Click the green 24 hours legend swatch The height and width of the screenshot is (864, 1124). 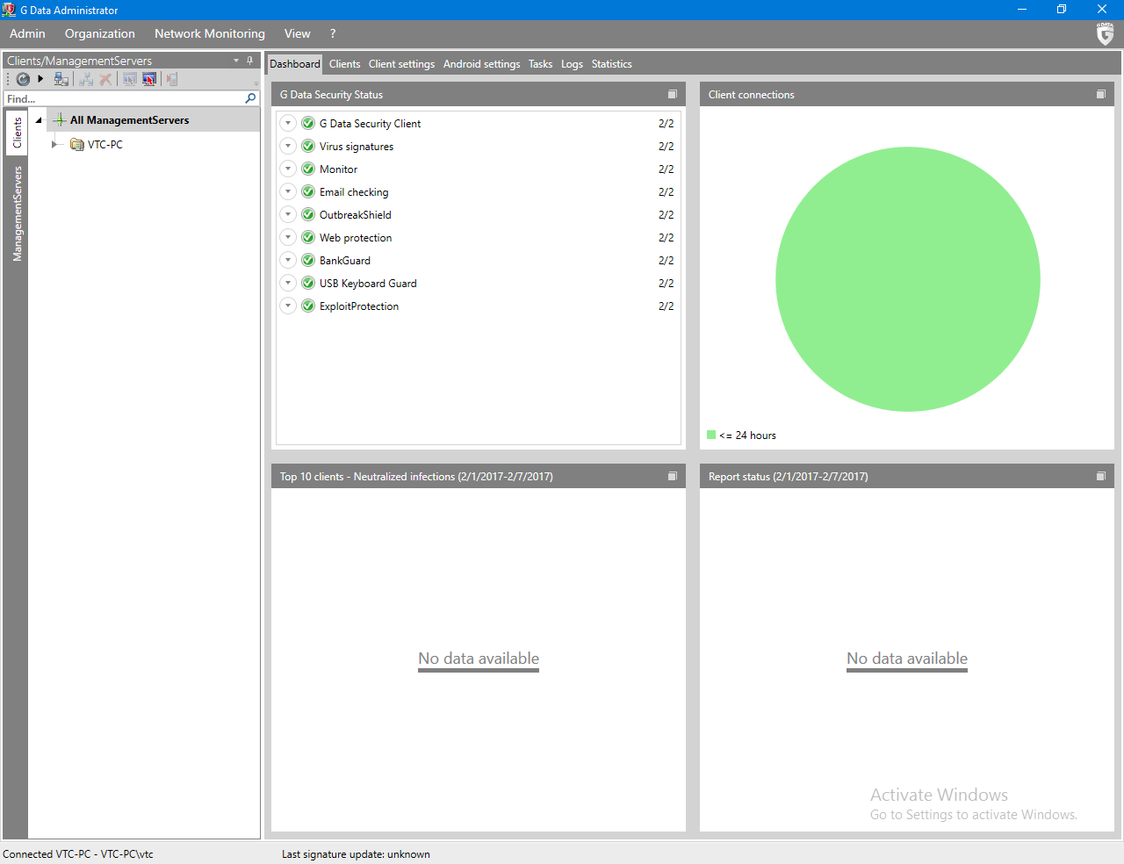coord(711,435)
